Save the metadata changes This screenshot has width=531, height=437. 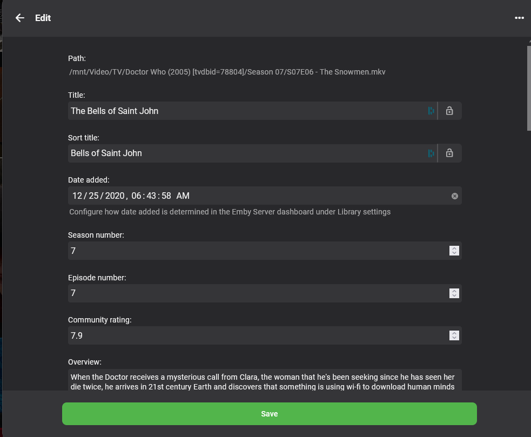[269, 413]
